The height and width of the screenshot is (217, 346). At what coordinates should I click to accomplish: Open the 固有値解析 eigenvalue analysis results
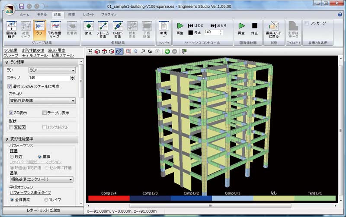tap(12, 29)
